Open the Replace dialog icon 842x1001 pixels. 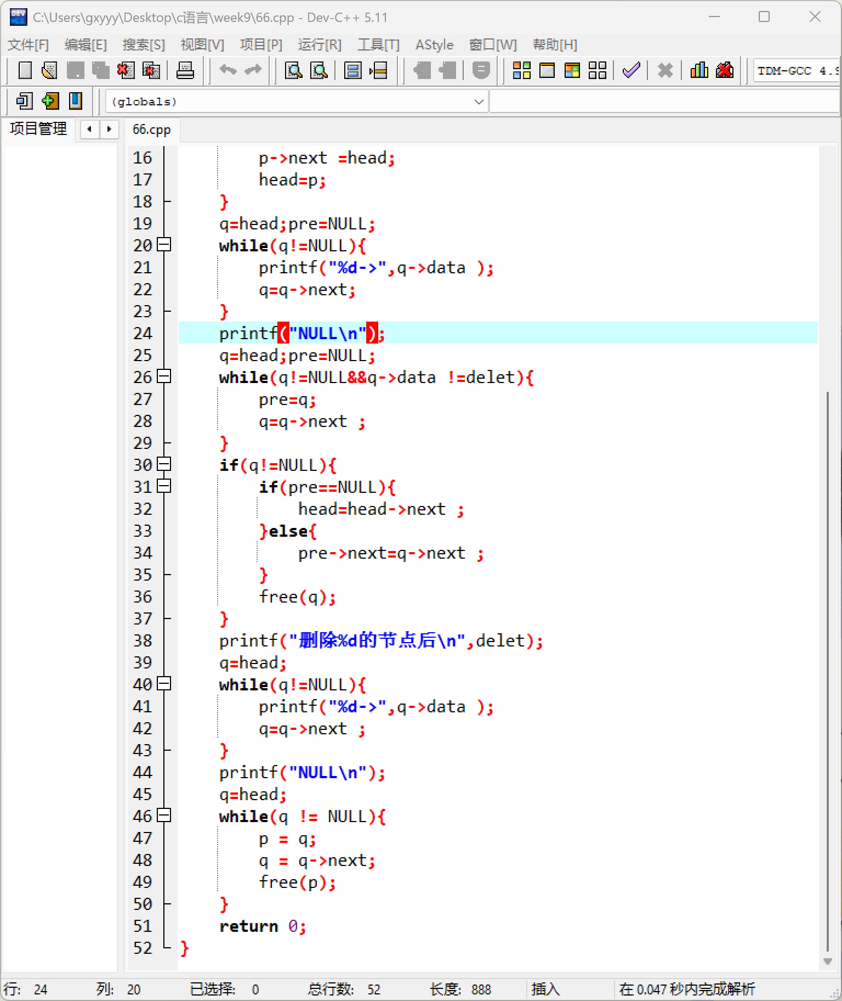(319, 70)
